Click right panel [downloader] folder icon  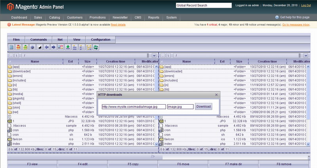point(162,71)
